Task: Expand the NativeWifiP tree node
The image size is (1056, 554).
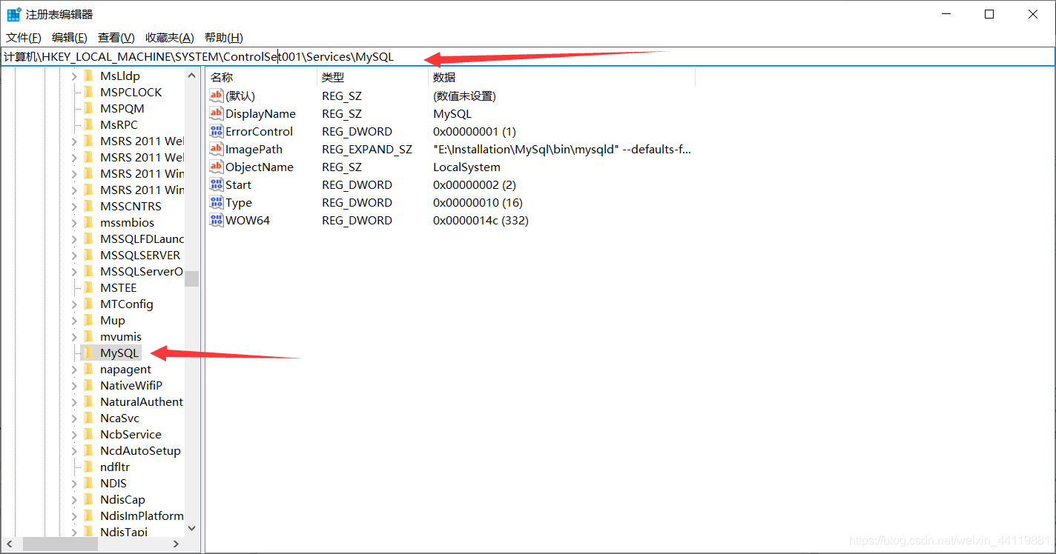Action: point(74,385)
